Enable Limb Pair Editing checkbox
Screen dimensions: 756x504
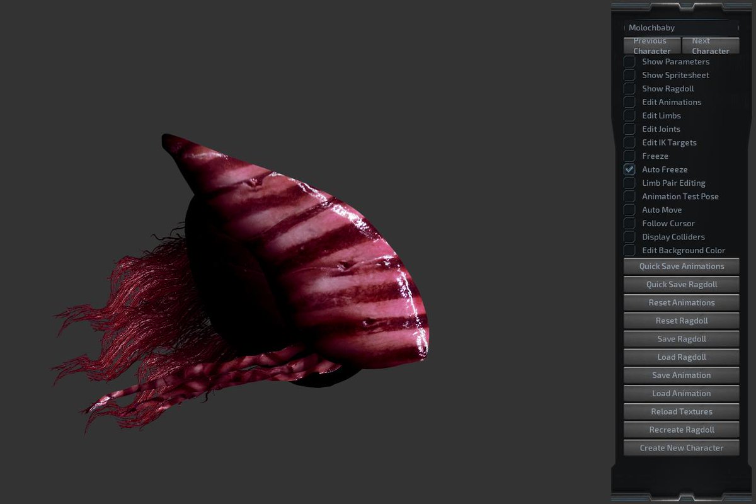coord(629,183)
